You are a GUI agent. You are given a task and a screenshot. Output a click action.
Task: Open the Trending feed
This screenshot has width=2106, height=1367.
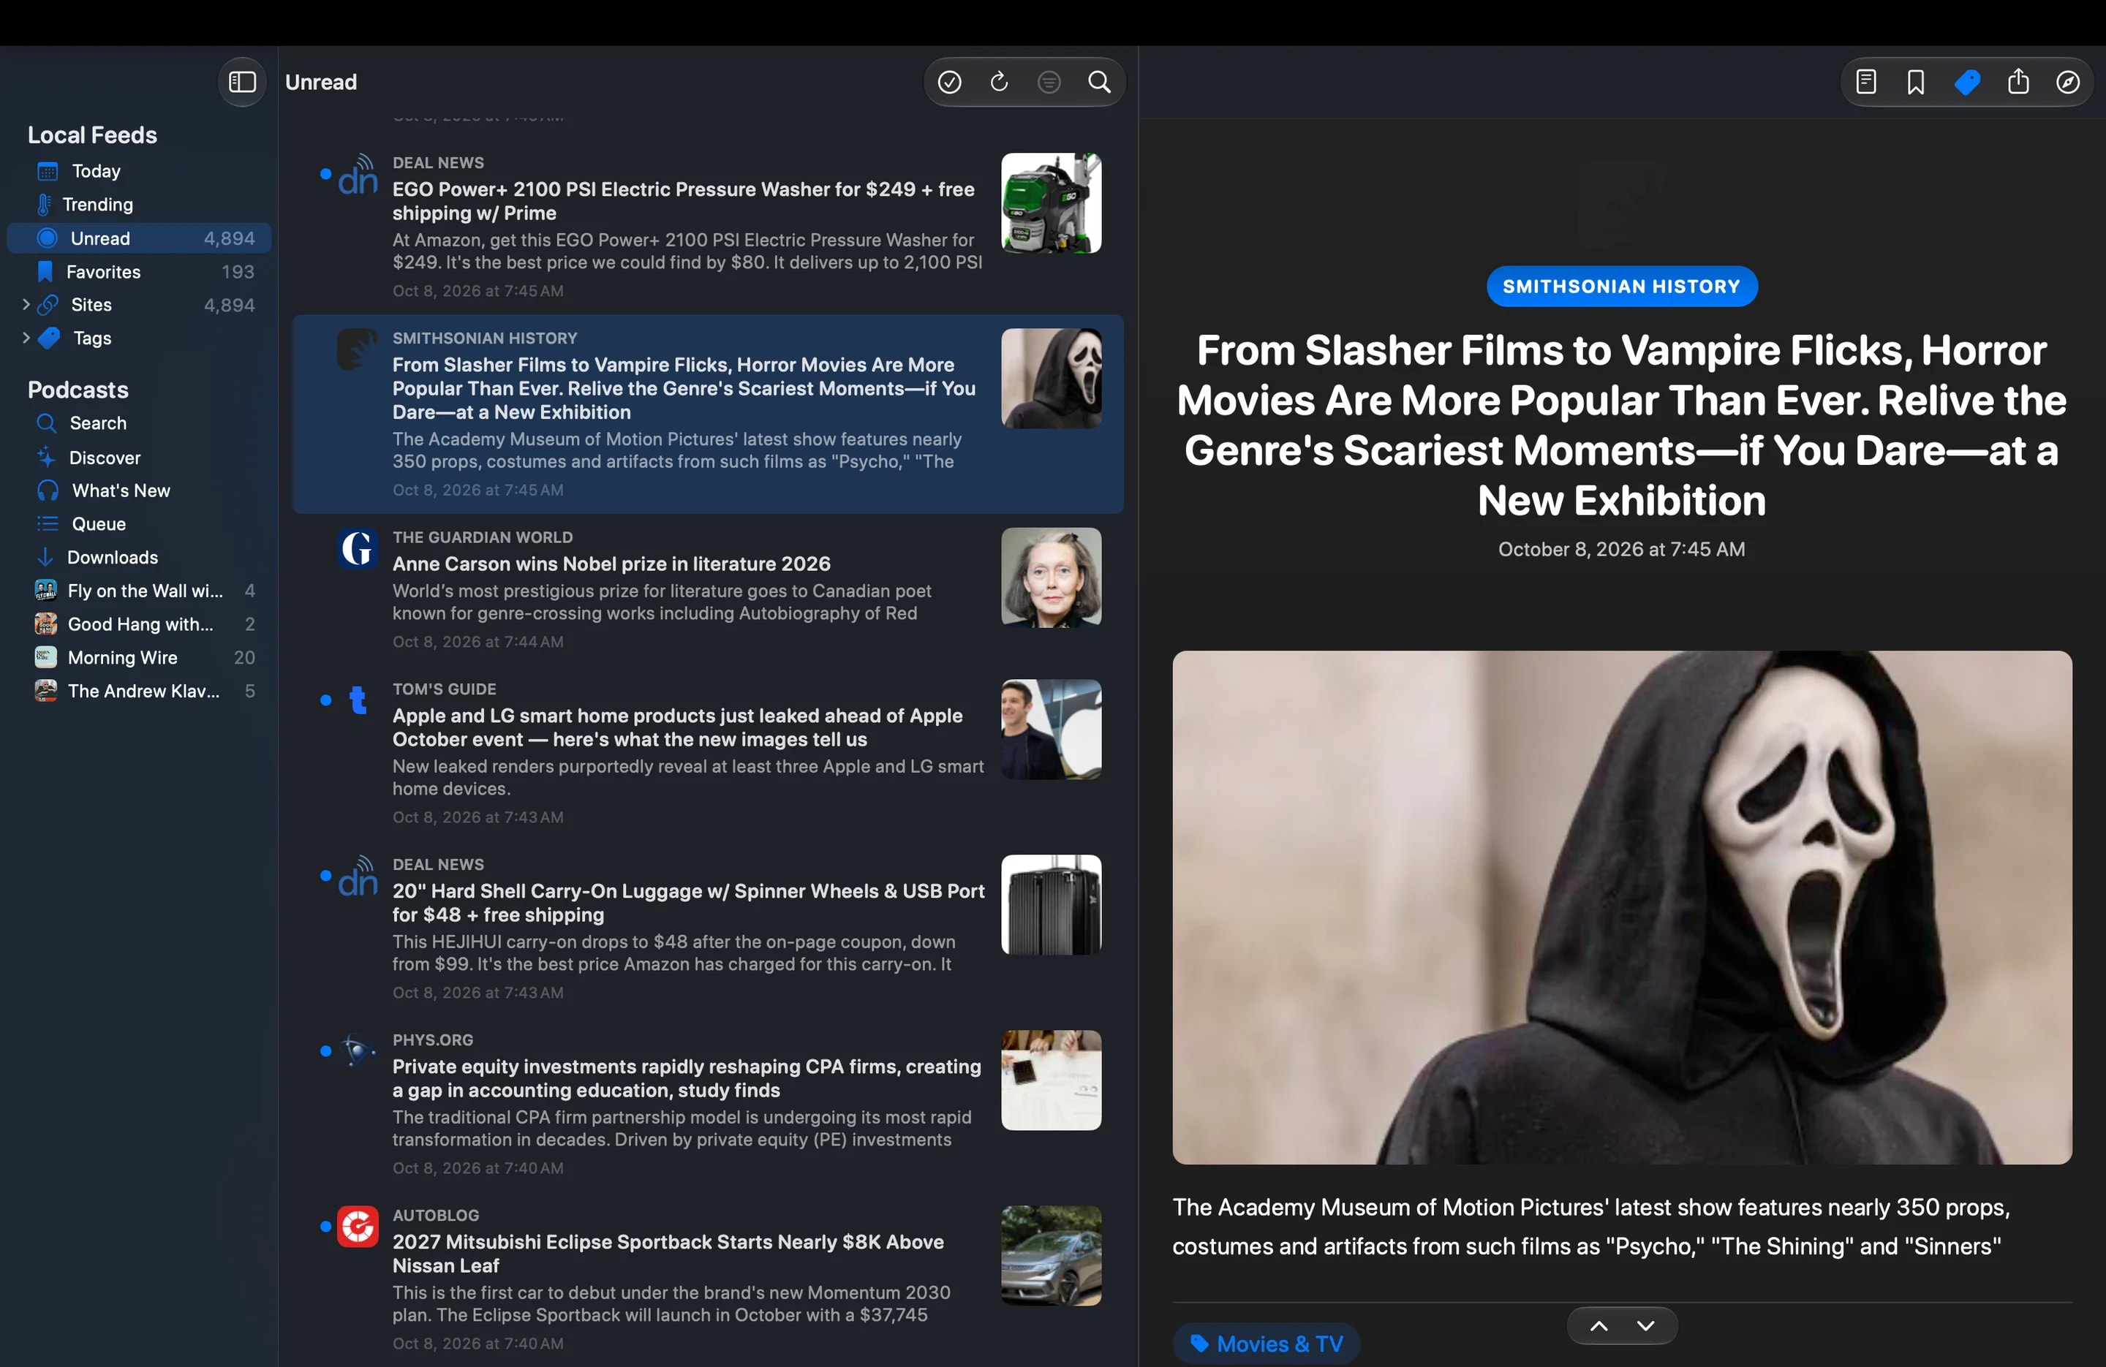[139, 205]
